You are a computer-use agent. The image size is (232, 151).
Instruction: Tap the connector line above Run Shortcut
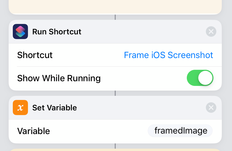(115, 17)
